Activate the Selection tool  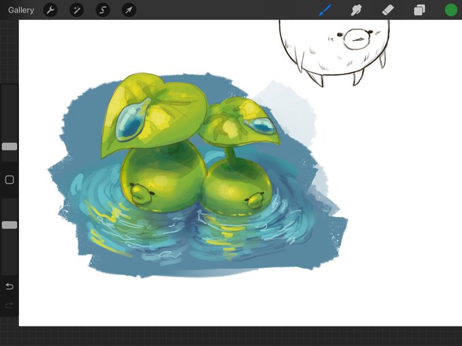103,10
